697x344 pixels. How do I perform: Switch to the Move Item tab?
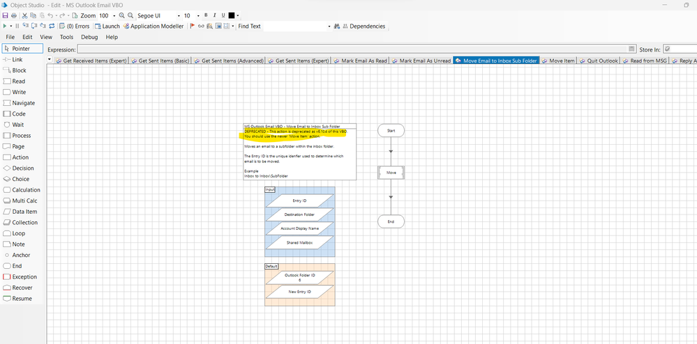tap(558, 61)
